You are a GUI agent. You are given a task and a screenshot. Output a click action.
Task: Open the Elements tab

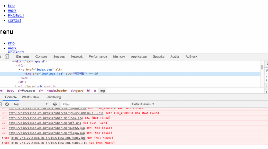pos(23,56)
